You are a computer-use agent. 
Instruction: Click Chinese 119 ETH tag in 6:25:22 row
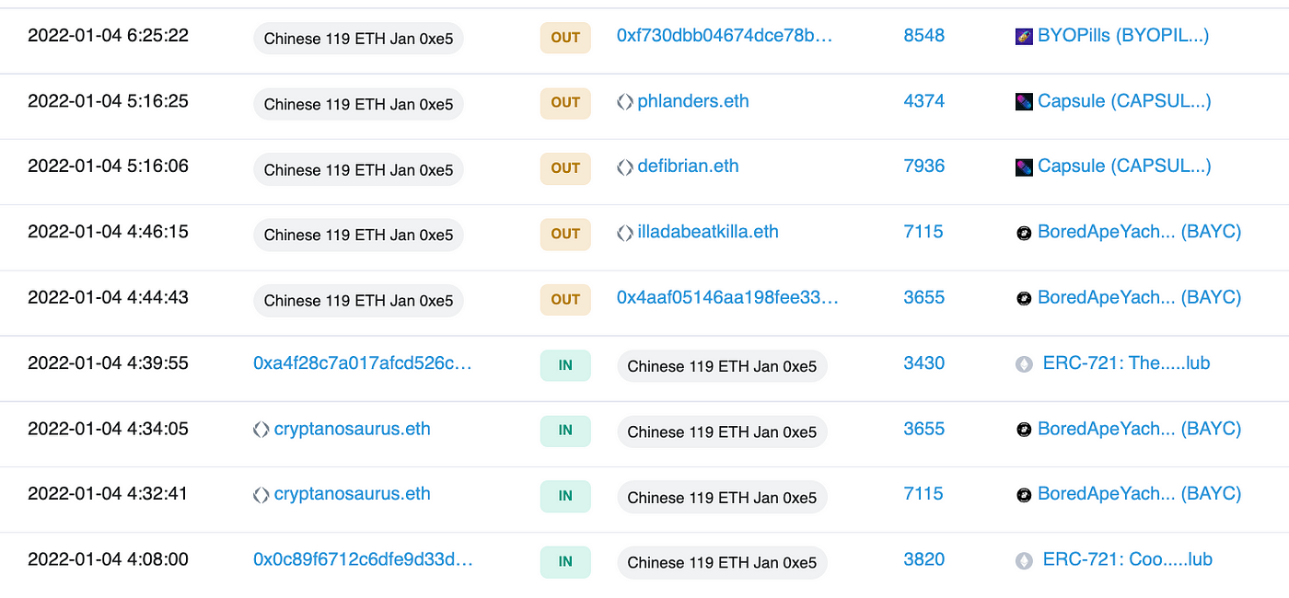pyautogui.click(x=358, y=39)
